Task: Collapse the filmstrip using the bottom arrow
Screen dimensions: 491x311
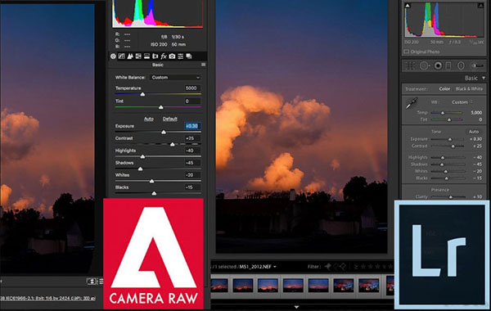Action: pyautogui.click(x=296, y=307)
